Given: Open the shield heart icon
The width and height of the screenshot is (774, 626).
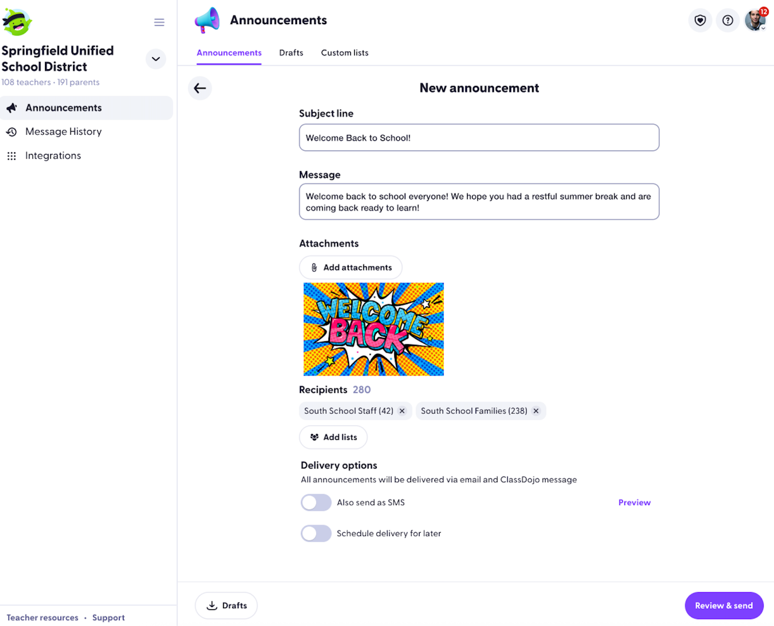Looking at the screenshot, I should coord(700,20).
